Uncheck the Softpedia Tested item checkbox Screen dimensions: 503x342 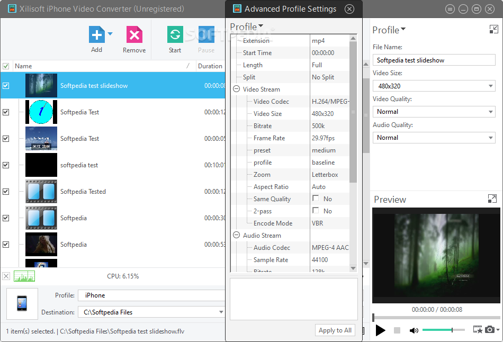[6, 192]
